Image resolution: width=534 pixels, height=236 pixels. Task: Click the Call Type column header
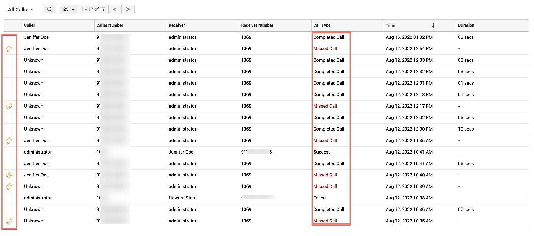pos(322,25)
